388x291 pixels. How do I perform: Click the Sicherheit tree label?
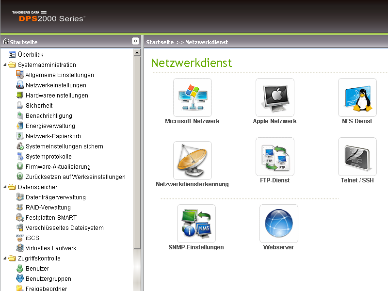point(39,105)
